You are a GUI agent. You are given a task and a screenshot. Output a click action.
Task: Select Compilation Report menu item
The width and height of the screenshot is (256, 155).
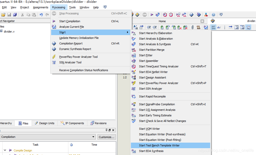tap(91, 43)
